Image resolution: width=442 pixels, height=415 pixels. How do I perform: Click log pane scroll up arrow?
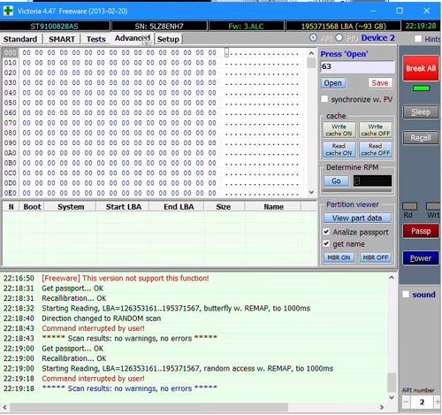392,278
